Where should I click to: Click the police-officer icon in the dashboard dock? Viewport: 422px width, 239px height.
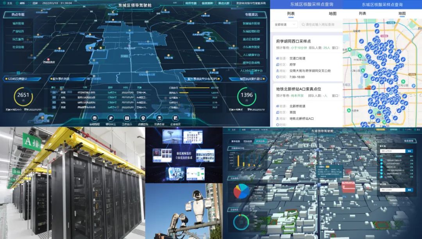(x=159, y=118)
